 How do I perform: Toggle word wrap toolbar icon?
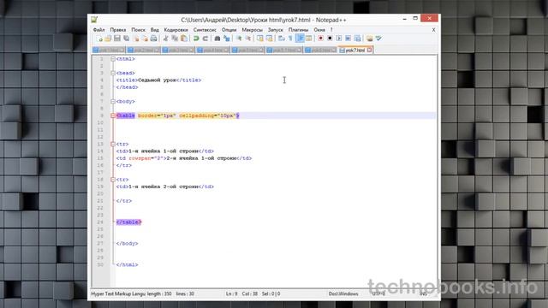click(x=282, y=38)
